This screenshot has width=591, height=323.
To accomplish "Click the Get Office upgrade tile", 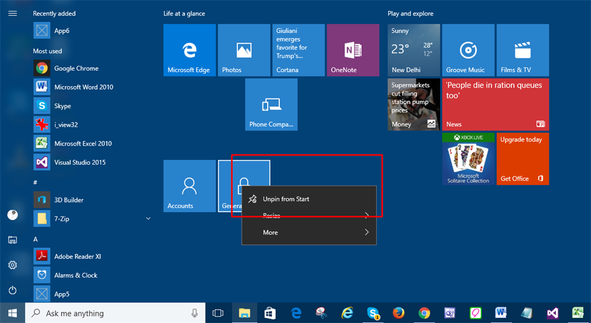I will (522, 159).
